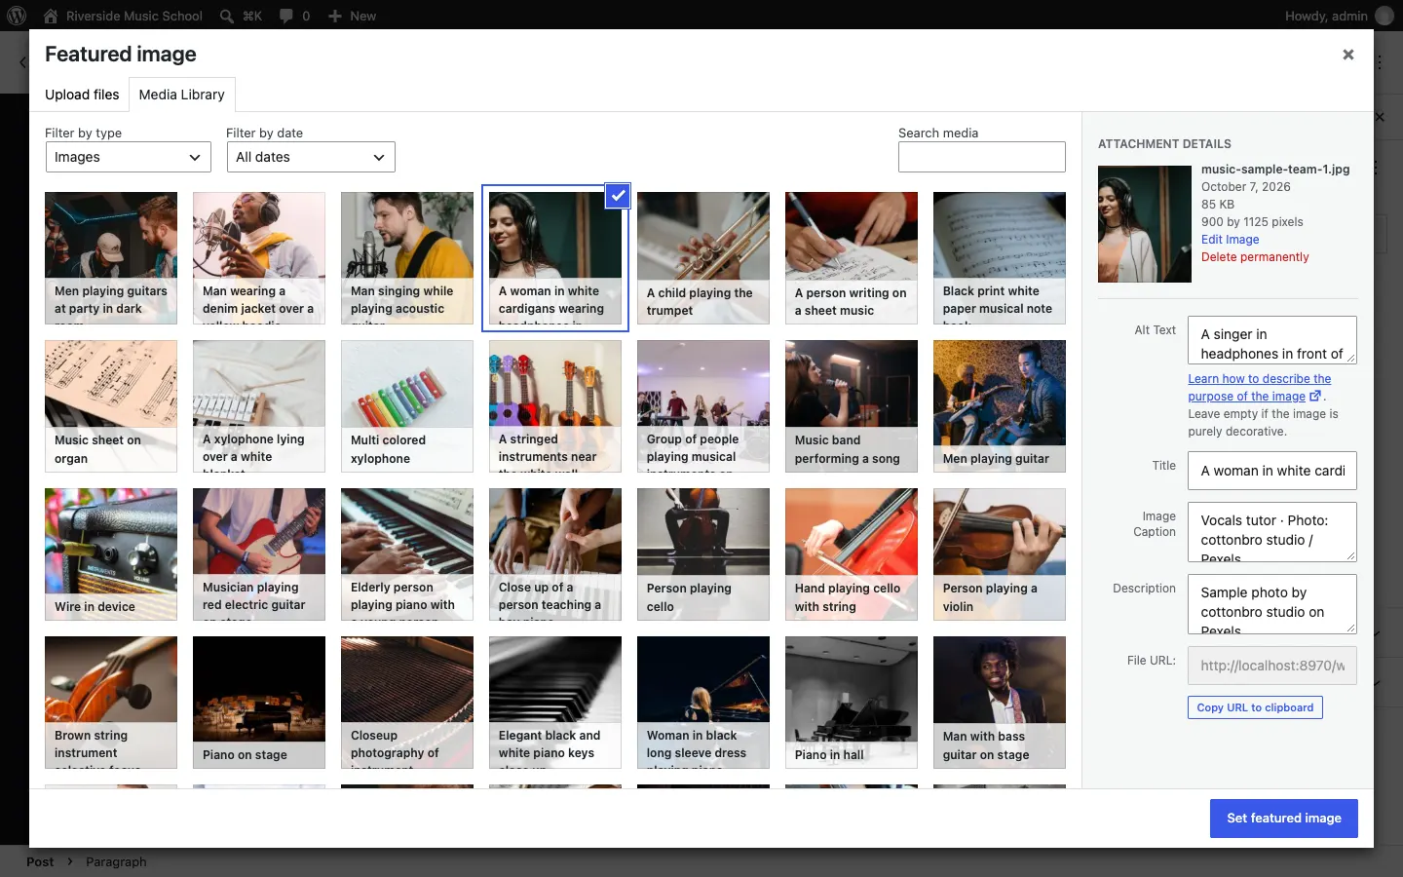Select the Person playing cello image
Viewport: 1403px width, 877px height.
coord(703,554)
